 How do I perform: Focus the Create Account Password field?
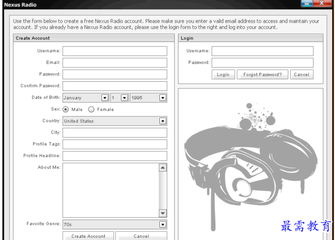click(x=115, y=75)
